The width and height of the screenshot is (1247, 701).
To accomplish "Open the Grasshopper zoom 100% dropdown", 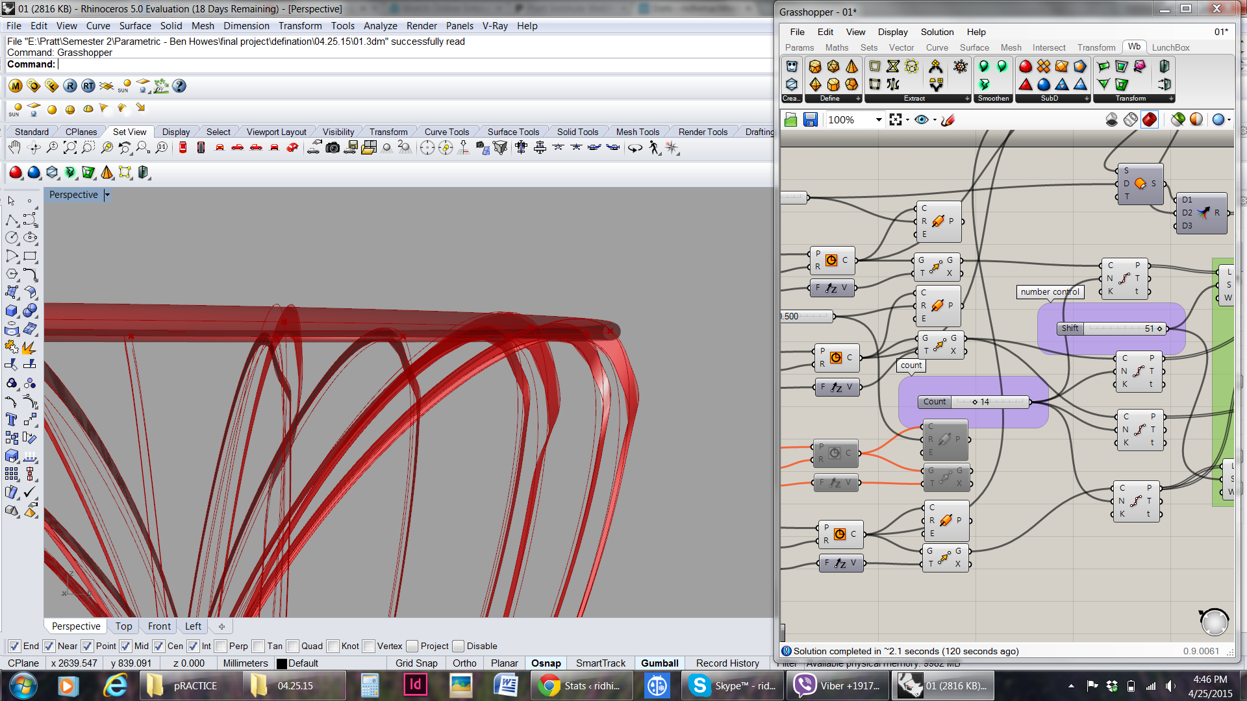I will [x=879, y=120].
